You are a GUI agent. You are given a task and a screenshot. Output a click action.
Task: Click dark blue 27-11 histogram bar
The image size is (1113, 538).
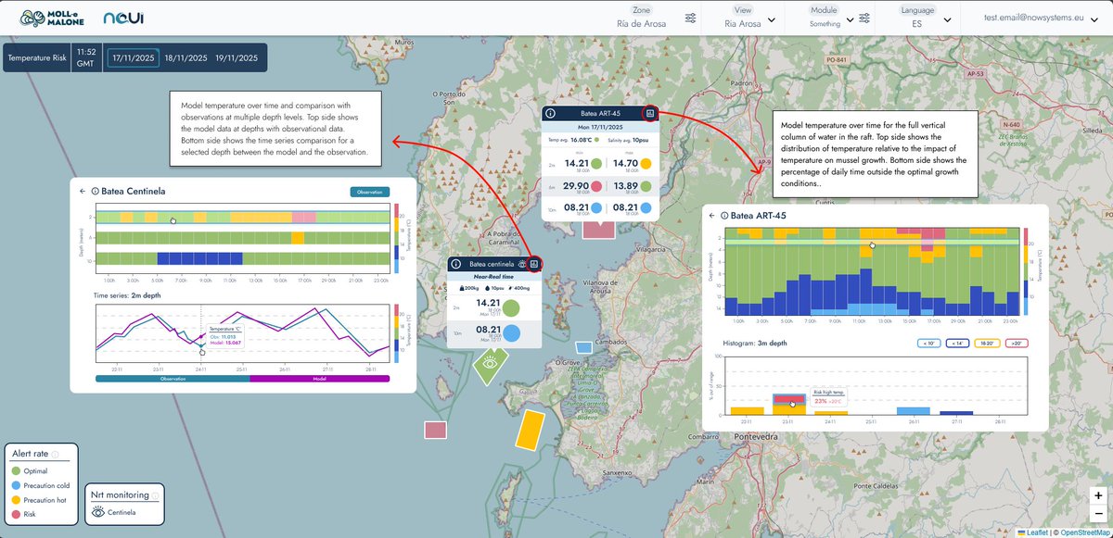pos(956,412)
